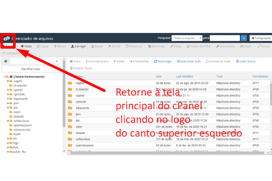Expand the .softaculous tree folder
The width and height of the screenshot is (272, 181).
click(8, 121)
